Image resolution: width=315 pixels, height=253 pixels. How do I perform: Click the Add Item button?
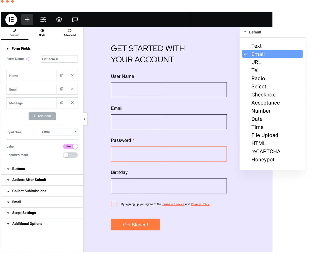[42, 116]
